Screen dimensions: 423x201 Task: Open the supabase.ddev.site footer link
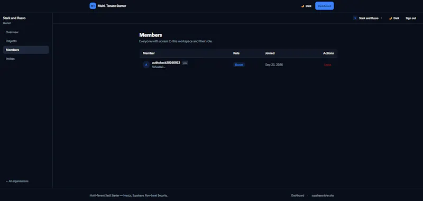tap(323, 195)
